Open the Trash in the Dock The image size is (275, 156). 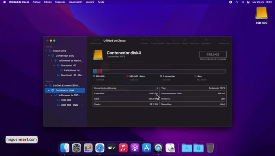[x=210, y=148]
